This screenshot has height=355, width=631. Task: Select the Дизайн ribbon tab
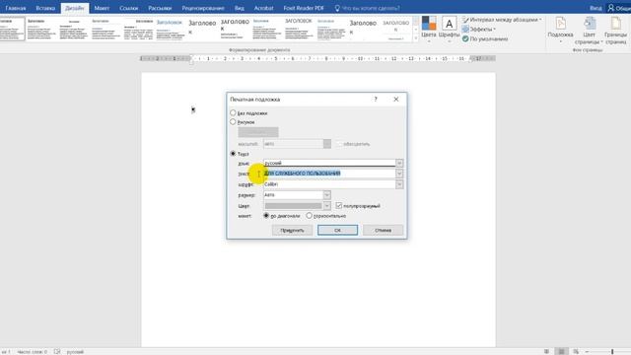coord(75,8)
